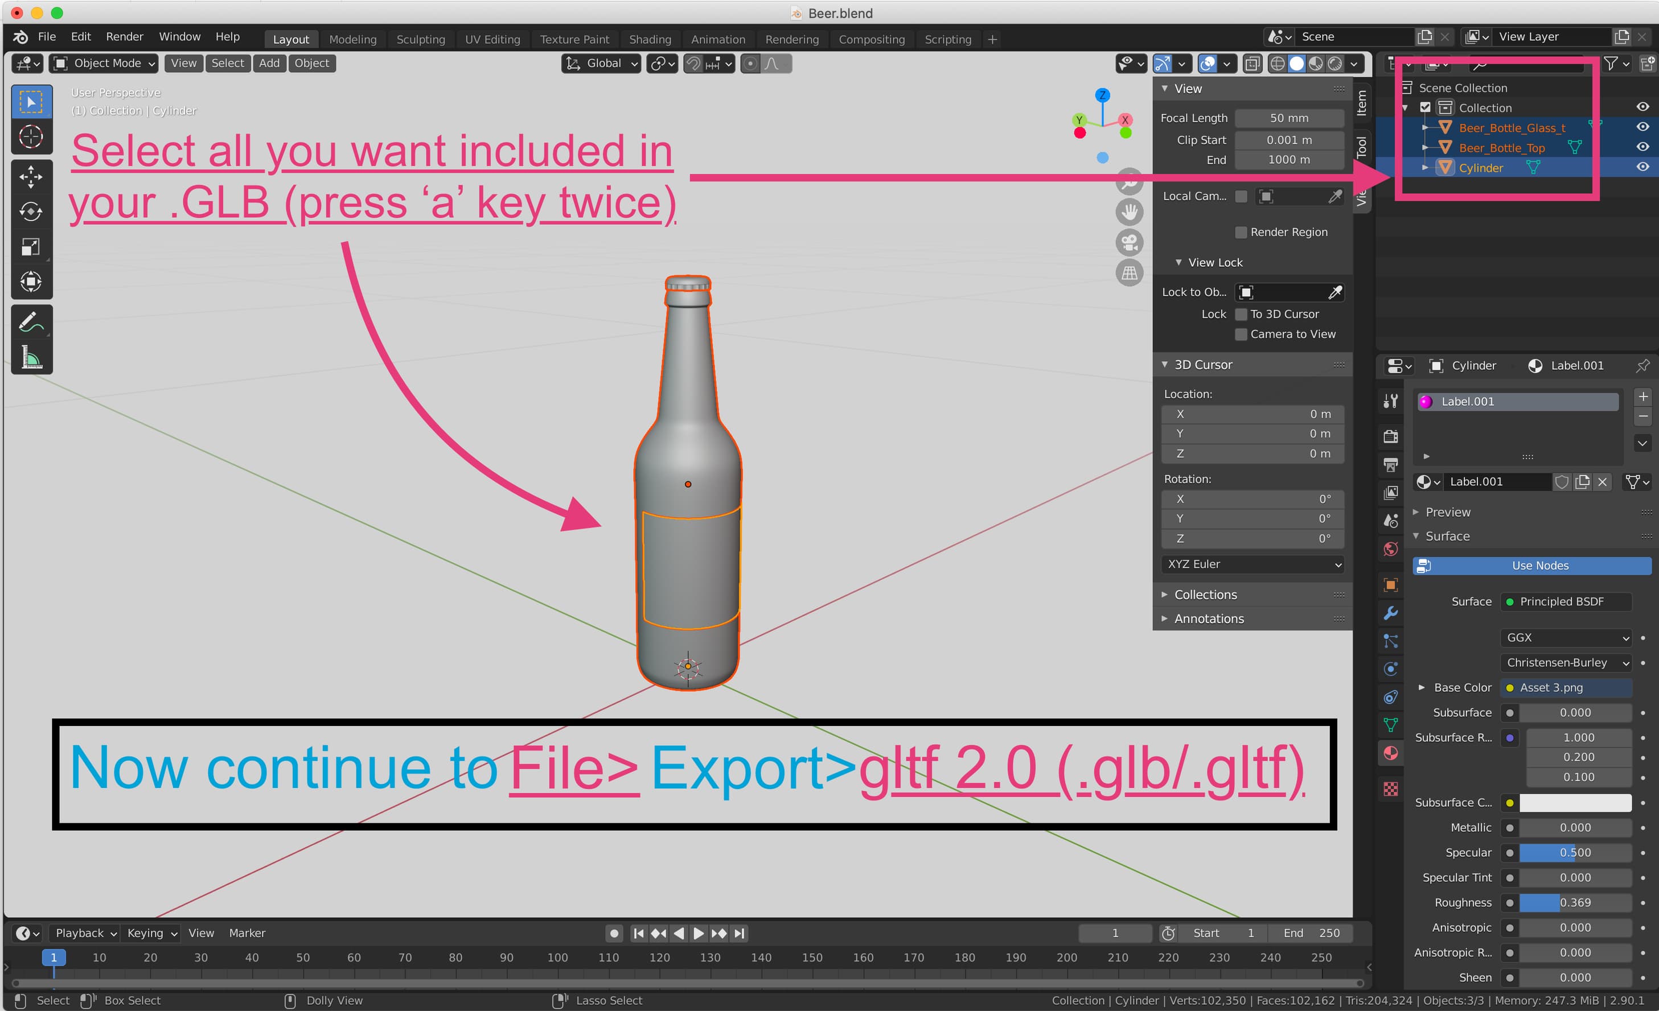
Task: Click the Add menu button in viewport header
Action: pyautogui.click(x=269, y=63)
